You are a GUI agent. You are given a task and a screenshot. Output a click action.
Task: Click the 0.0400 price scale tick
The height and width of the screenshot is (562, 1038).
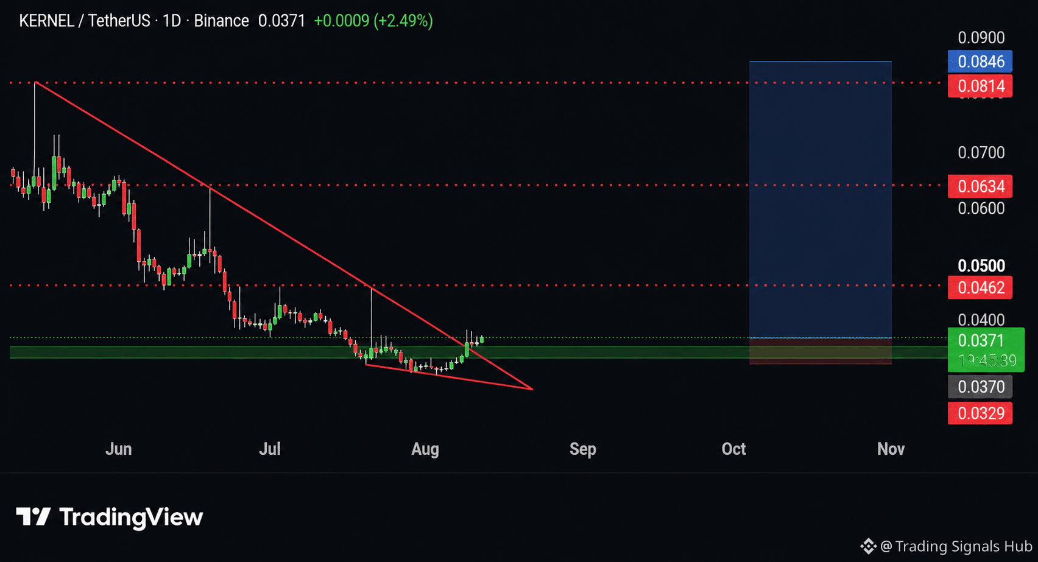coord(981,319)
